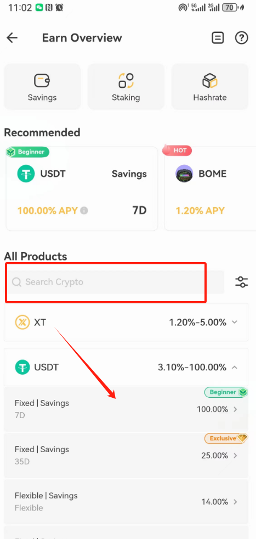Viewport: 256px width, 539px height.
Task: Open the Flexible Savings 14.00% offer
Action: point(126,502)
